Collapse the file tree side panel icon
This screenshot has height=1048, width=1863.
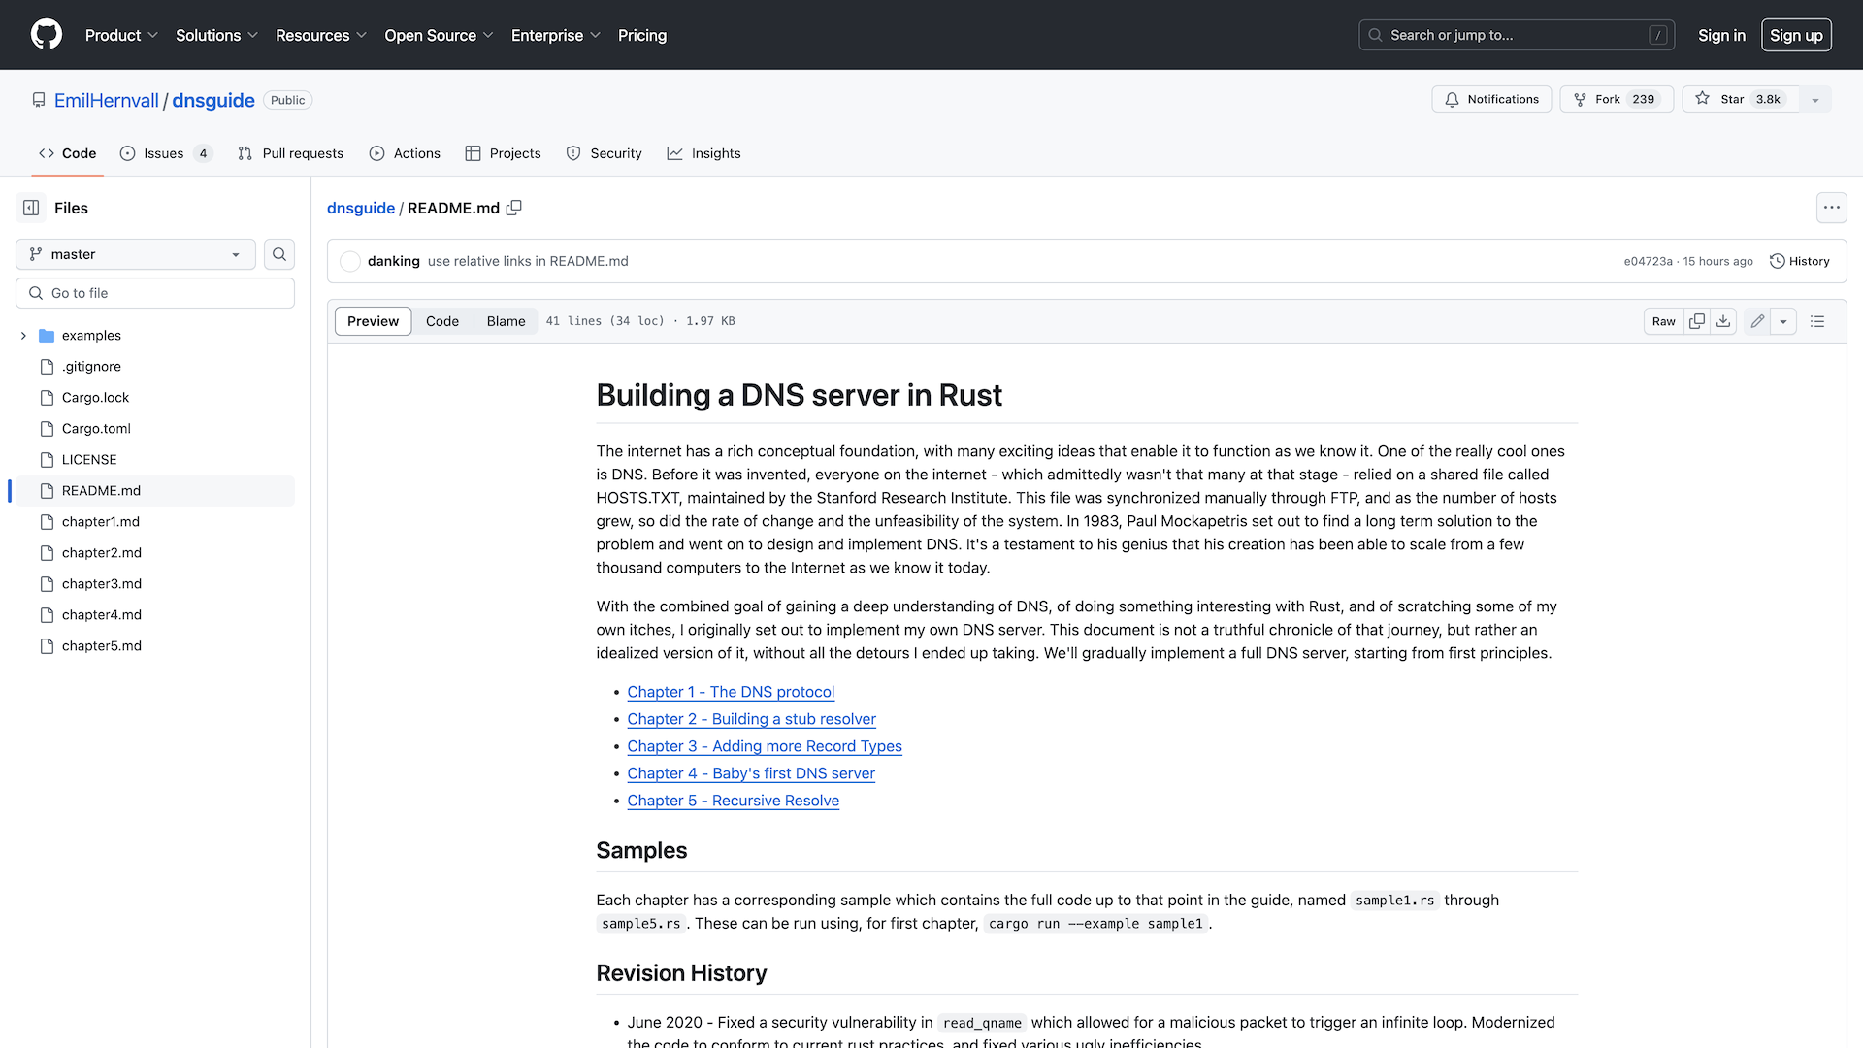click(x=31, y=208)
